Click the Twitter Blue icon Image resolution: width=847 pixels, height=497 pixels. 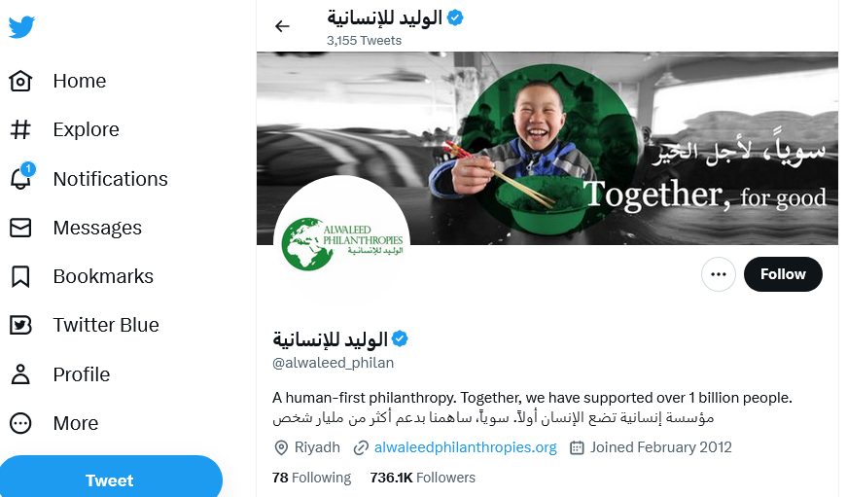click(x=20, y=325)
